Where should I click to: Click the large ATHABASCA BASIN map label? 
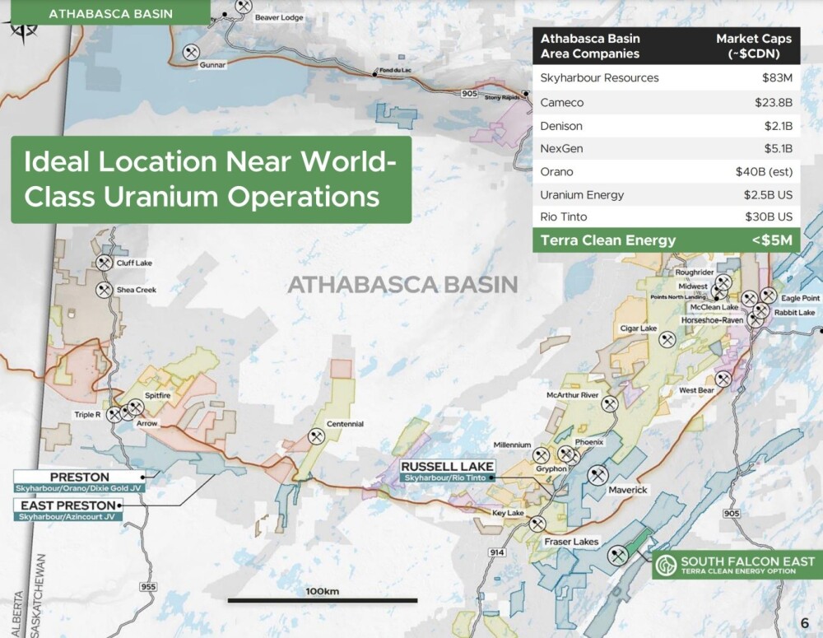coord(402,285)
